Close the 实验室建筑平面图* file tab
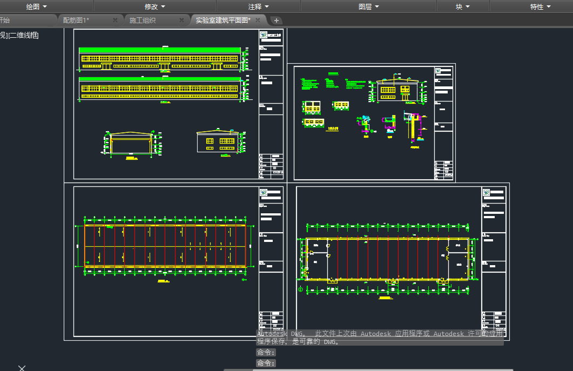The height and width of the screenshot is (371, 573). pyautogui.click(x=258, y=21)
